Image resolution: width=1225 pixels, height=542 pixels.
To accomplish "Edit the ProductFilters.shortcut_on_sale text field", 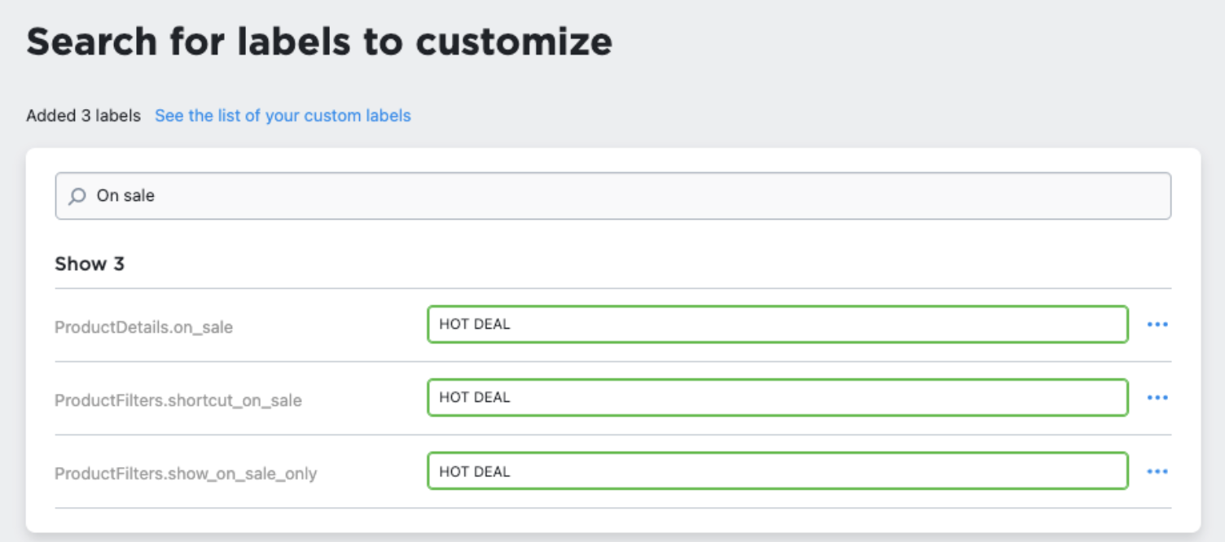I will [x=777, y=398].
